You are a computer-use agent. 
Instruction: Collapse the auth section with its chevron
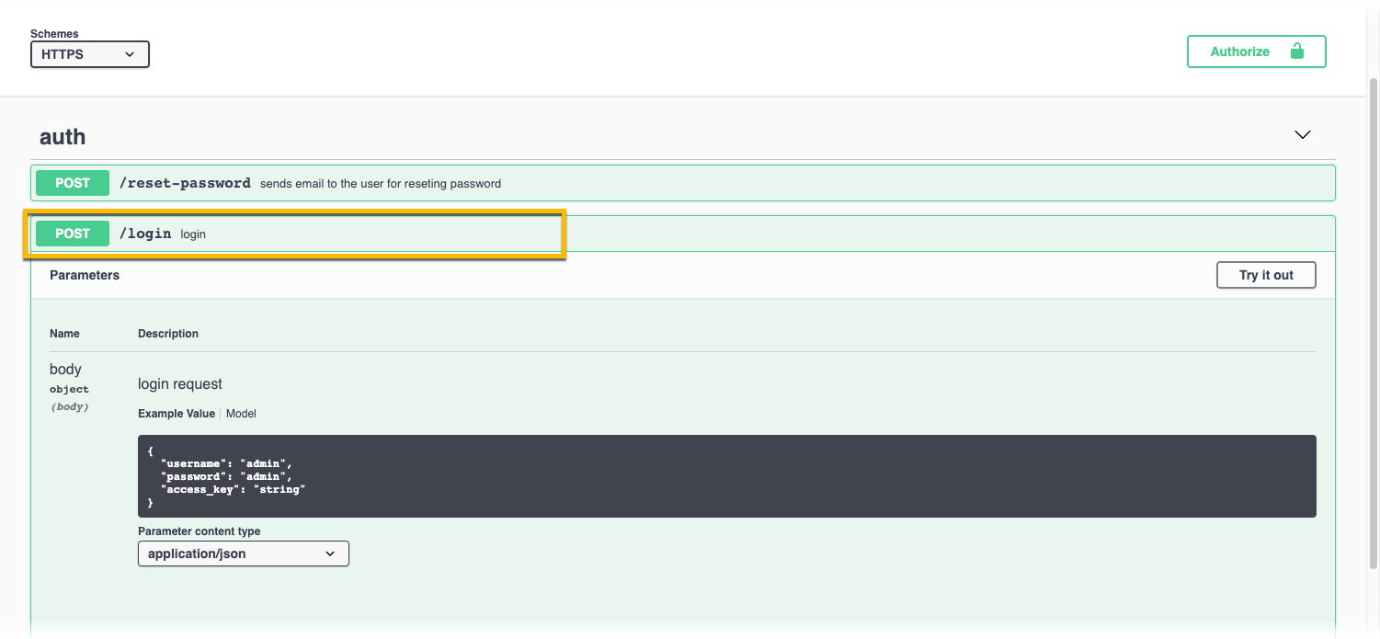[x=1302, y=135]
